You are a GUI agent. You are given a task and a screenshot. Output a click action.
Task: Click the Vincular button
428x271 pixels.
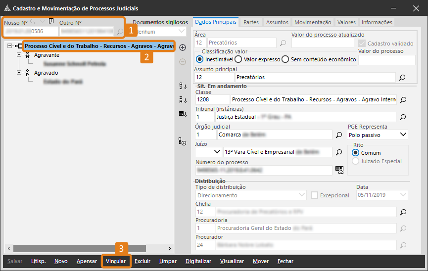point(116,261)
